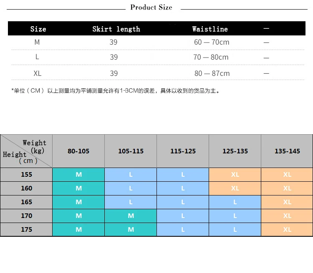Click the L cell for 160 height, 115-125
313x273 pixels.
point(183,188)
